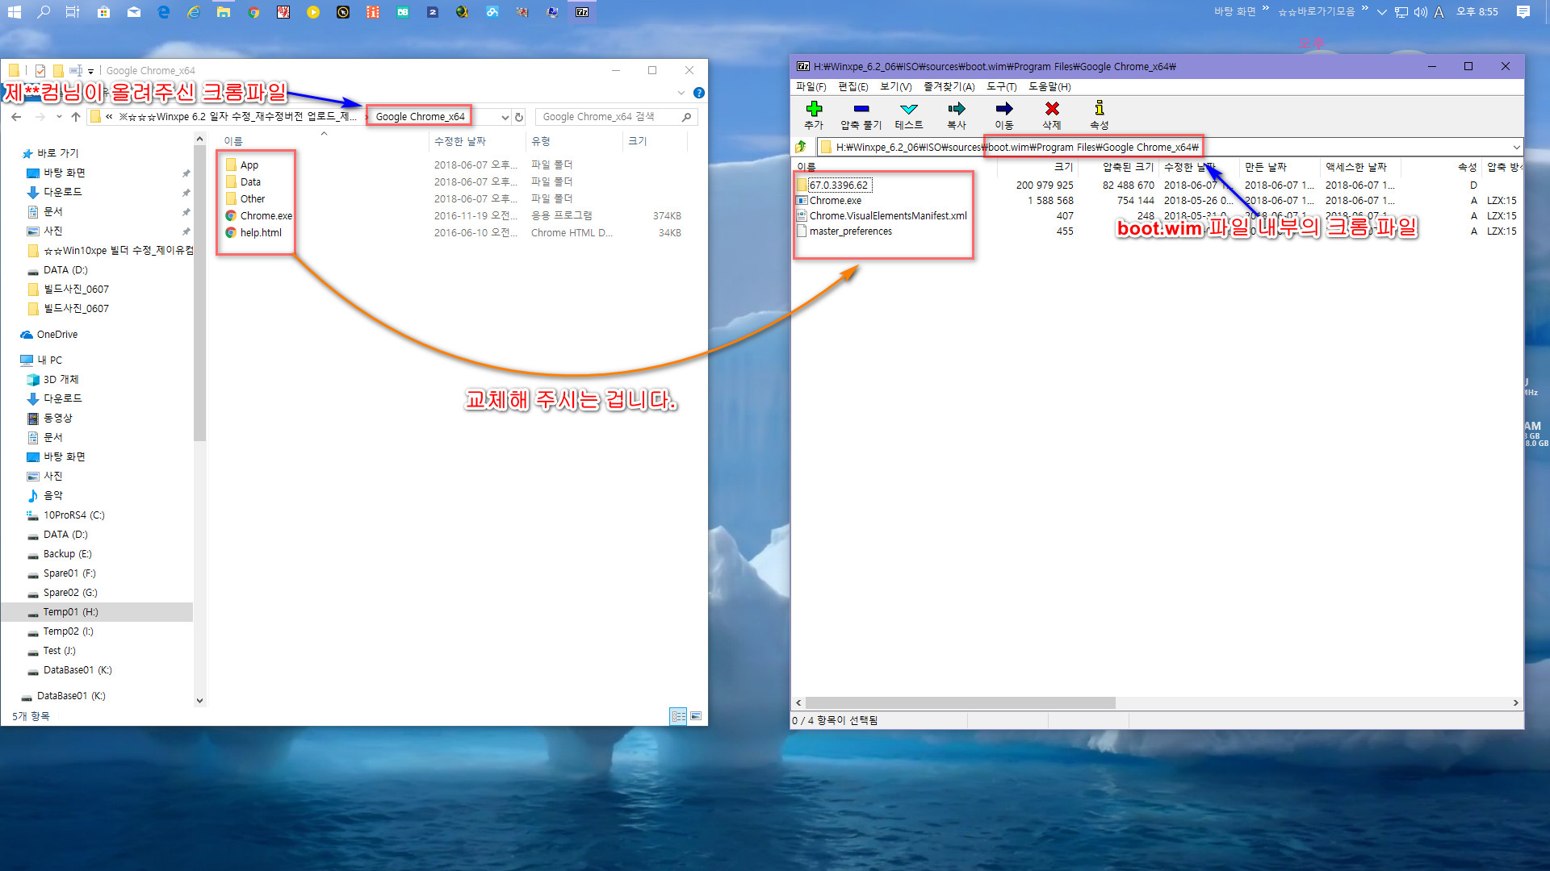Select Backup (E:) drive in navigation pane

[x=67, y=553]
